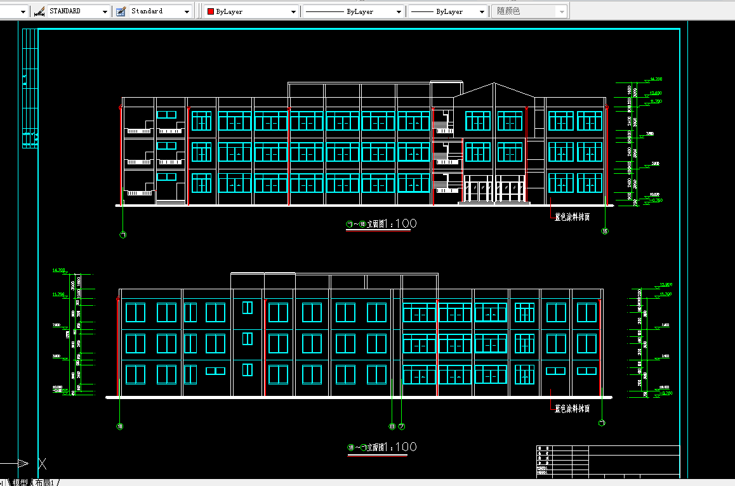Select 蓝色涂料抹面 note under upper elevation
The height and width of the screenshot is (486, 735).
(573, 217)
